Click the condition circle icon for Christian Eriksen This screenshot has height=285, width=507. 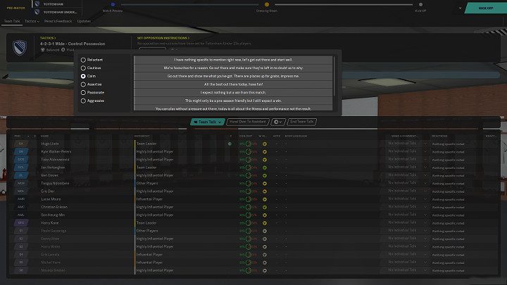(x=249, y=207)
